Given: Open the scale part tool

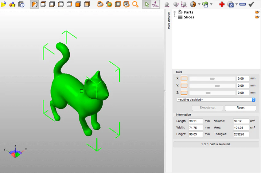Looking at the screenshot, I should (x=184, y=4).
